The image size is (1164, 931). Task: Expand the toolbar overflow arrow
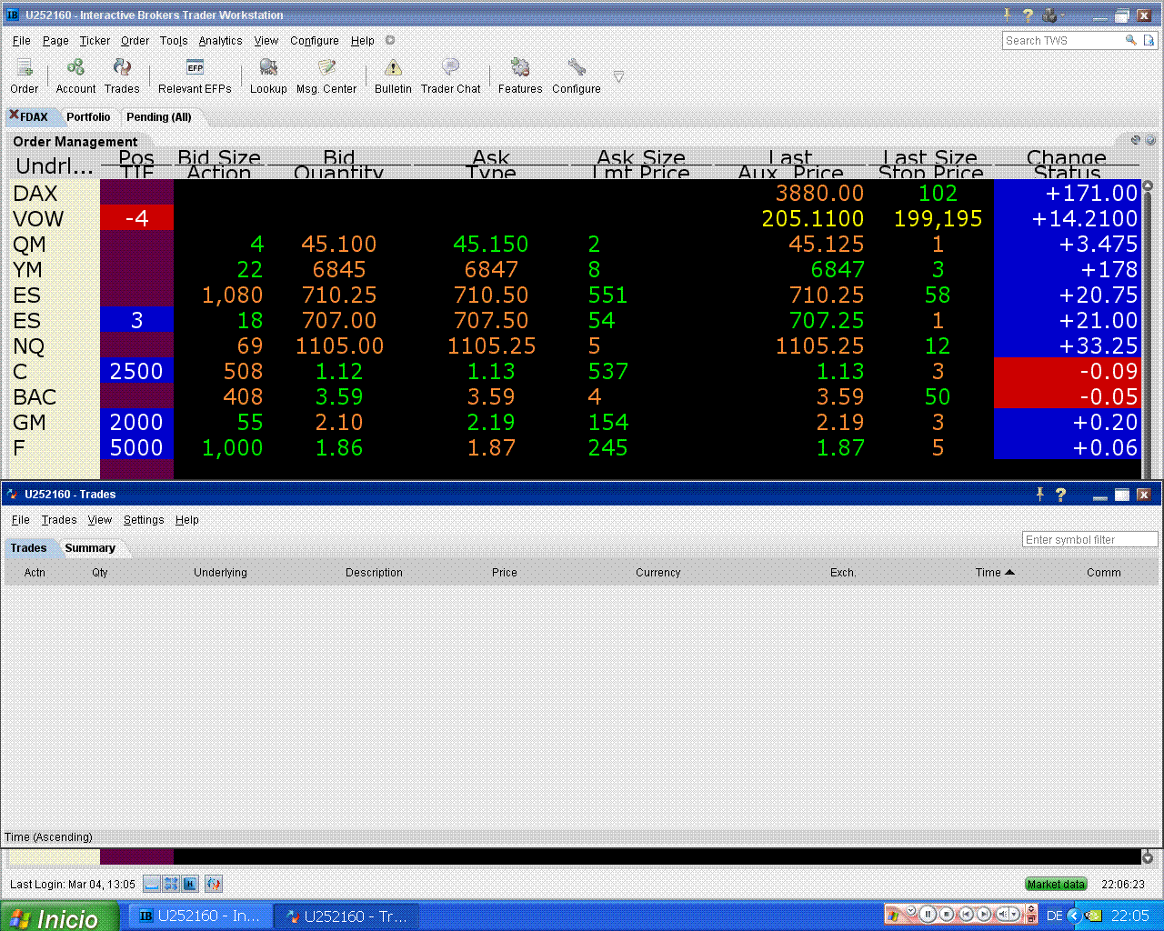(618, 77)
